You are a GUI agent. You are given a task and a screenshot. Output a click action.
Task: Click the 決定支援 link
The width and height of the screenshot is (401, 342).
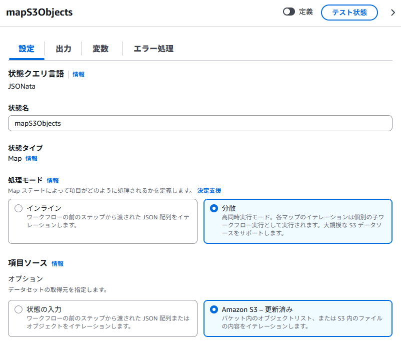pyautogui.click(x=209, y=191)
